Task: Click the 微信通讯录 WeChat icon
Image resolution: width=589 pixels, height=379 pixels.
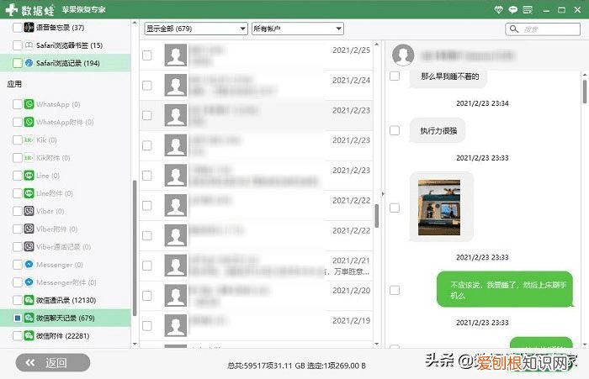Action: (29, 300)
